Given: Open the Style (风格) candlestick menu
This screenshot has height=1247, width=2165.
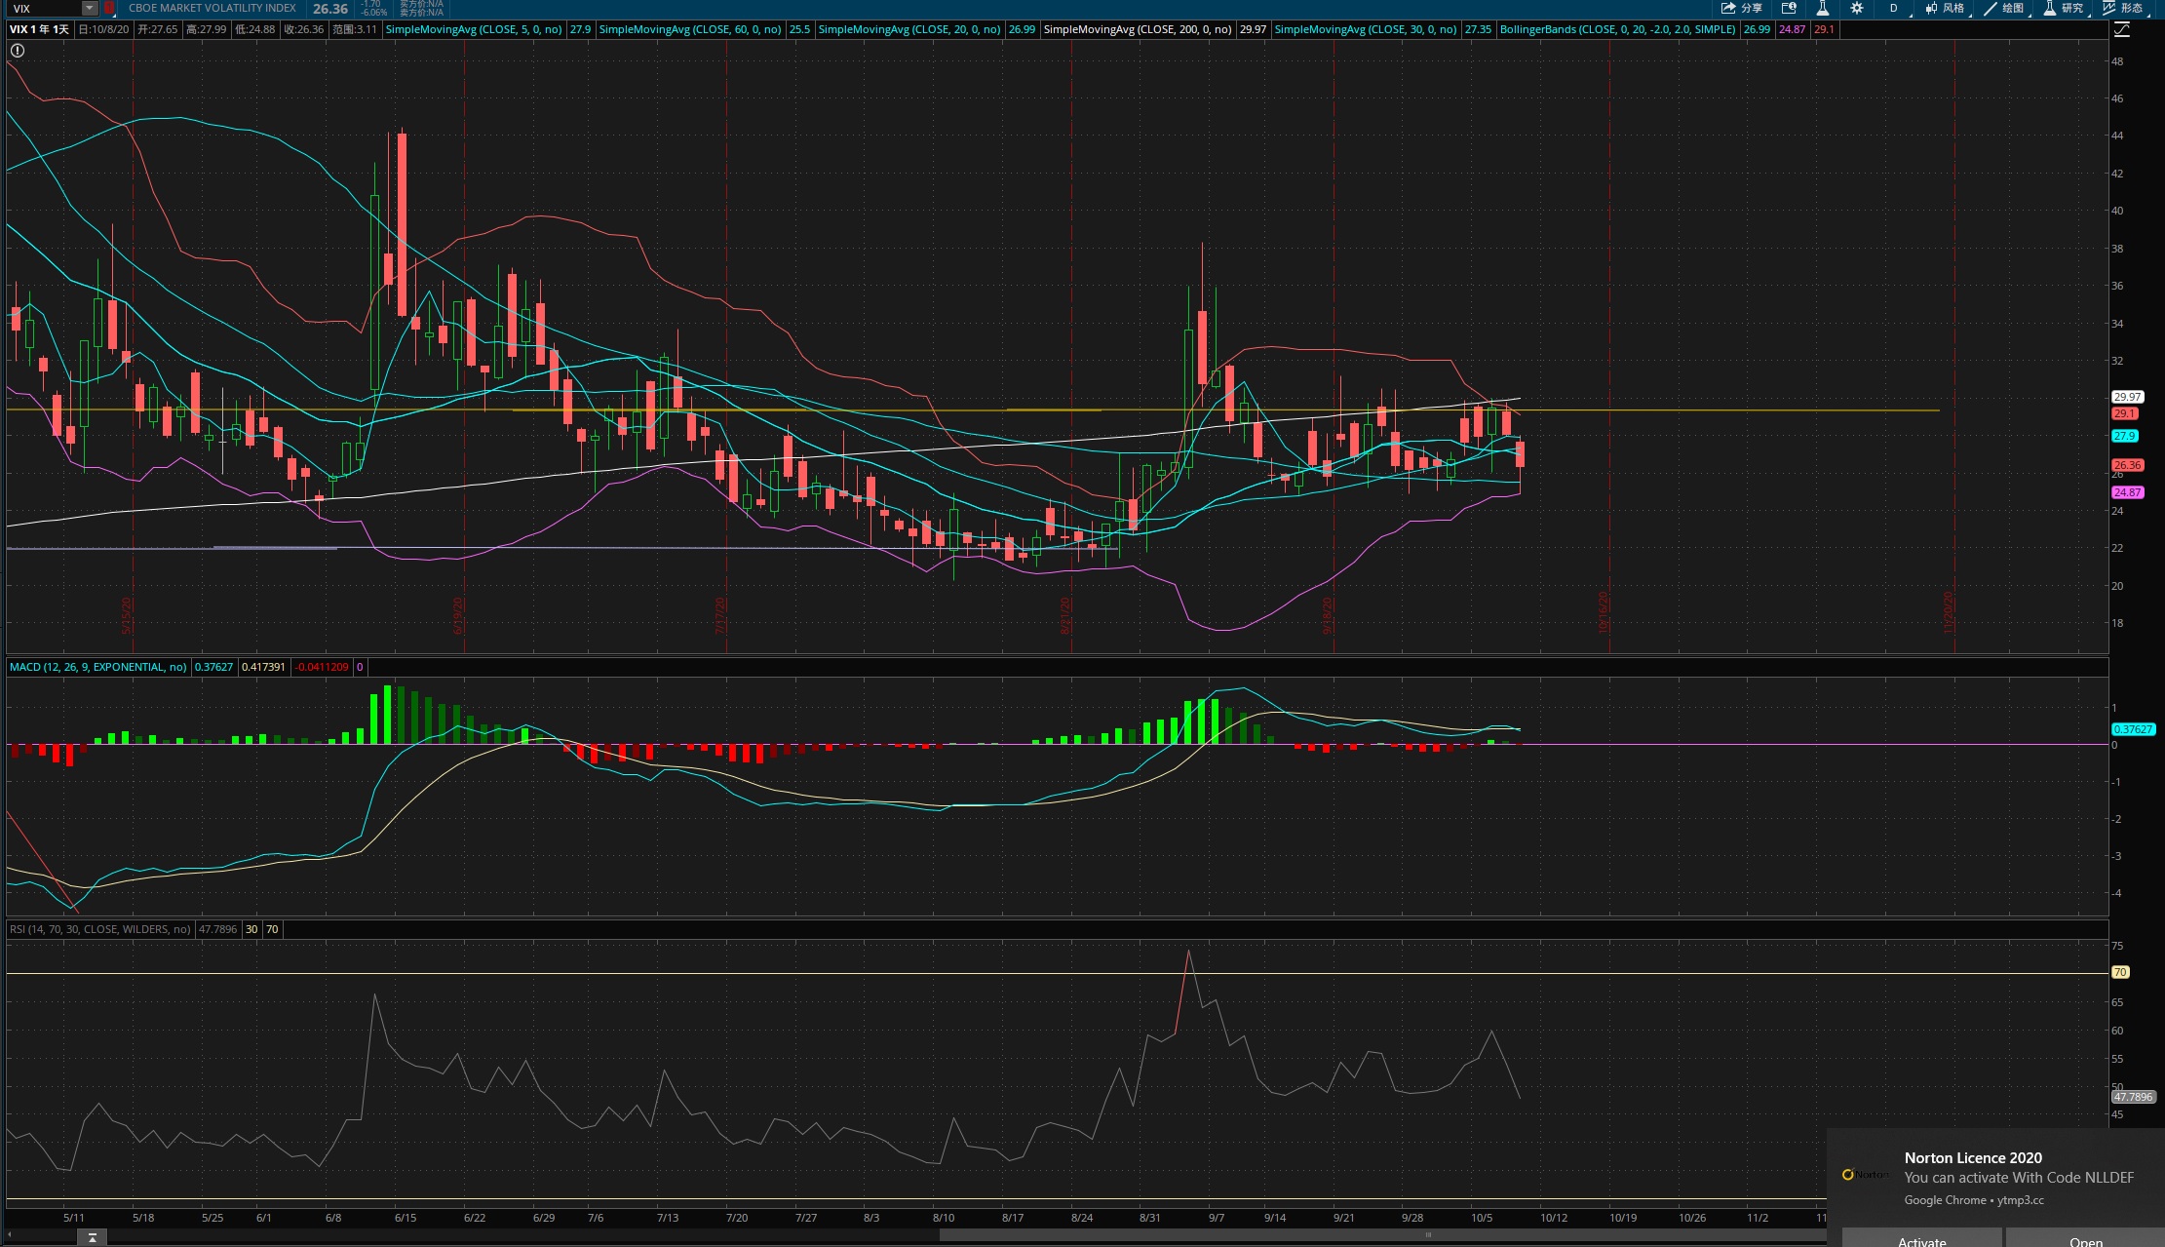Looking at the screenshot, I should 1945,8.
